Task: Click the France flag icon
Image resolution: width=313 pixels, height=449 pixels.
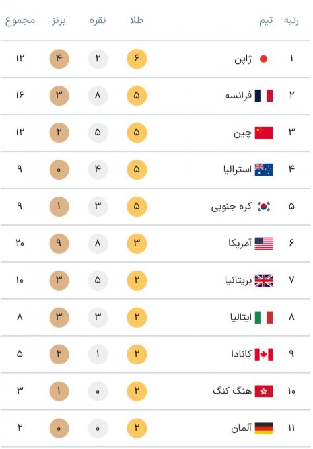Action: tap(263, 96)
